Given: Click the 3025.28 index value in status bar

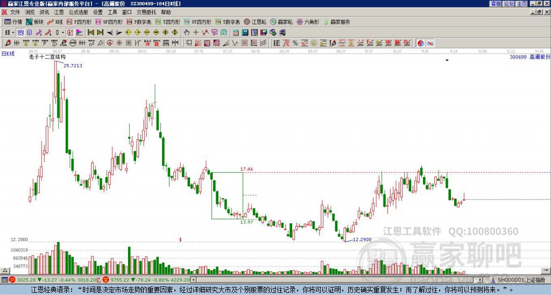Looking at the screenshot, I should 26,280.
